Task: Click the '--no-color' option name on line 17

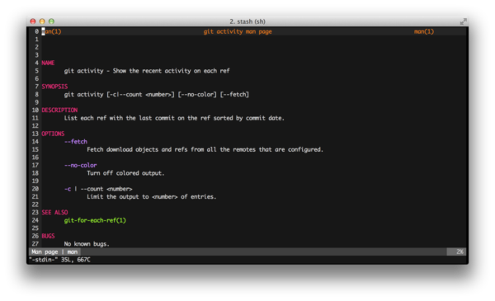Action: tap(81, 165)
